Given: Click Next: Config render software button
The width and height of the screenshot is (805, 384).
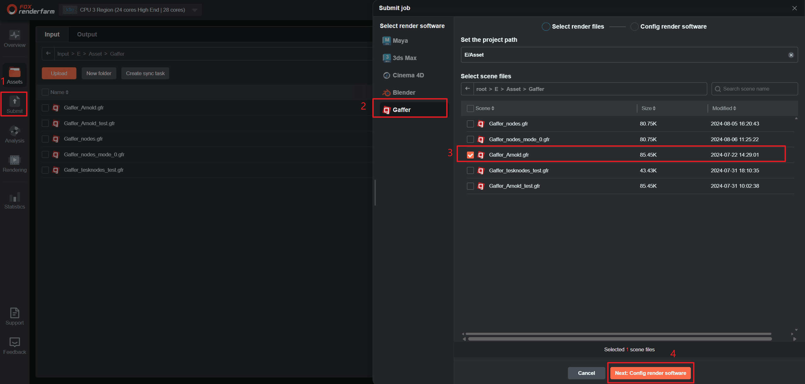Looking at the screenshot, I should (x=650, y=373).
